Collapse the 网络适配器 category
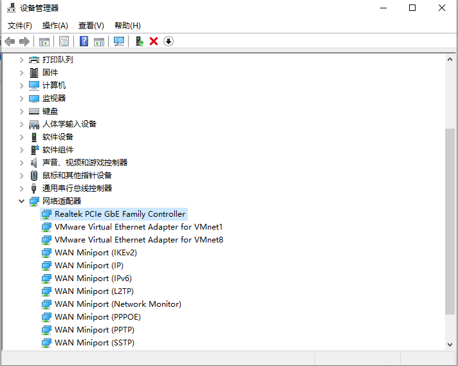Screen dimensions: 458x366 (x=21, y=201)
